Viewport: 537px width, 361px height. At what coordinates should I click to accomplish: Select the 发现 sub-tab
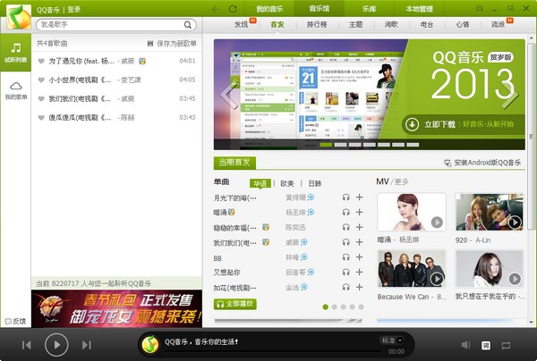[x=241, y=25]
